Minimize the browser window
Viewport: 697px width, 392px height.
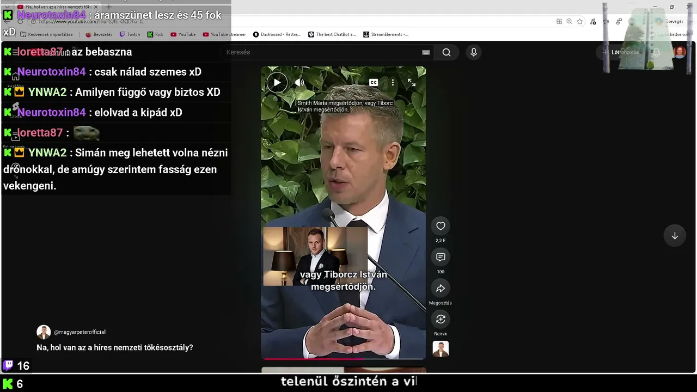tap(656, 7)
